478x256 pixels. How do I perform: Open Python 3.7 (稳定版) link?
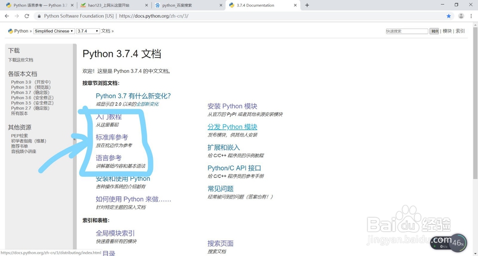pos(30,92)
